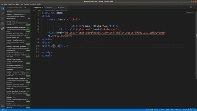Click the Spaces: 4 indentation status item

pyautogui.click(x=157, y=110)
